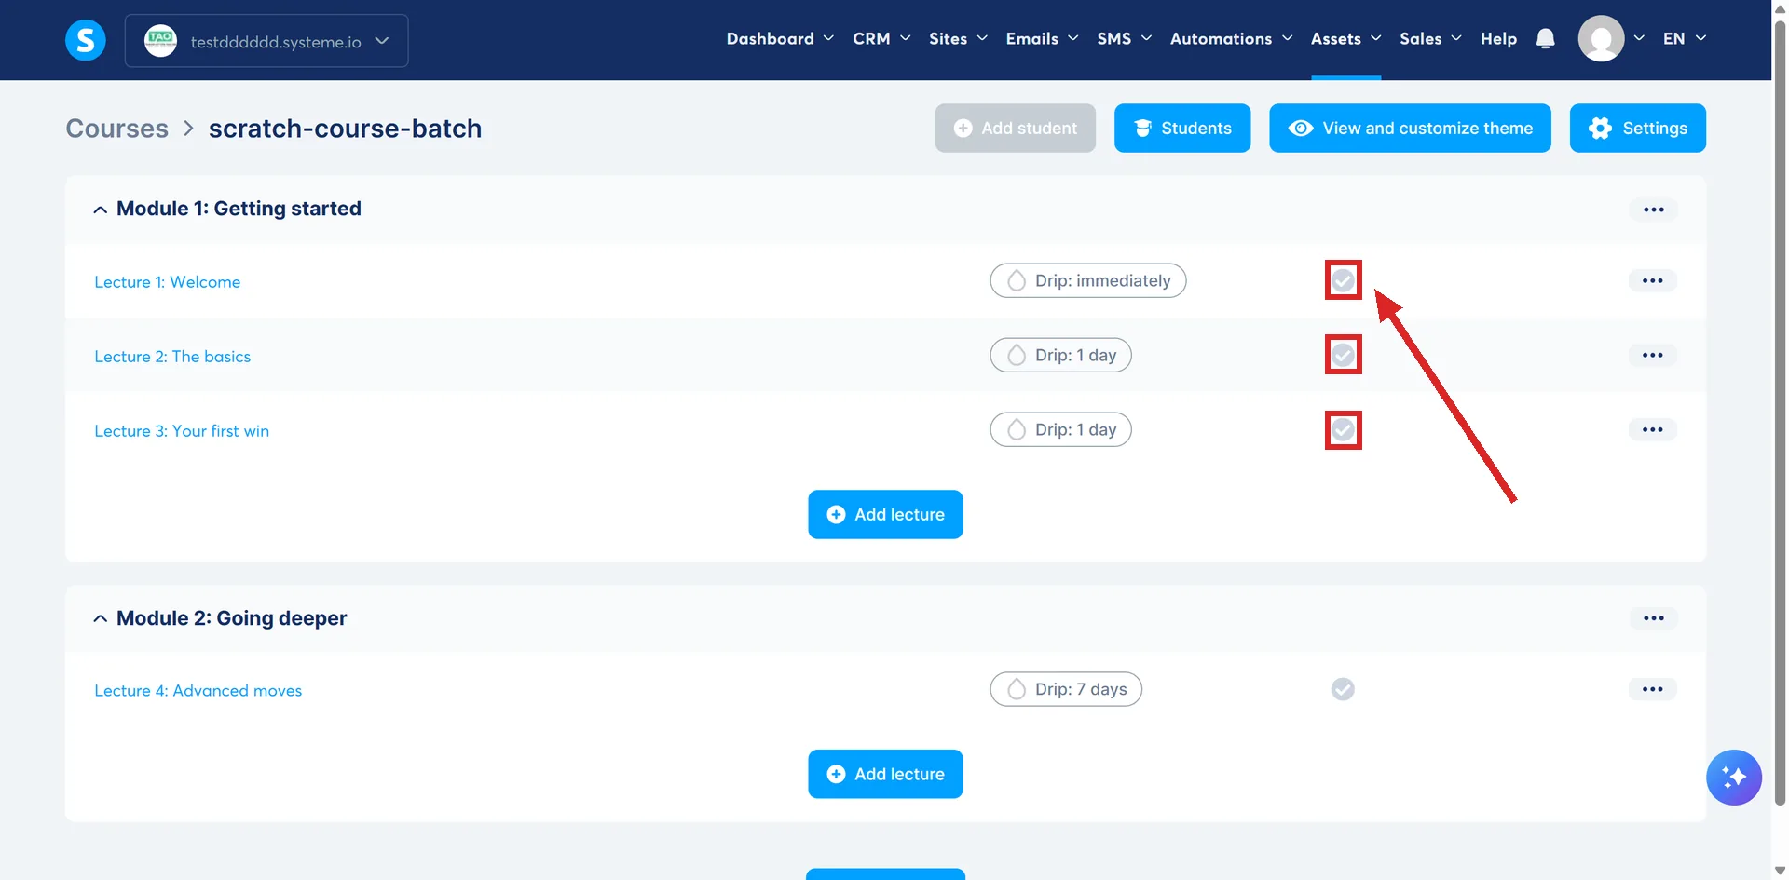Open the EN language dropdown
Screen dimensions: 1789x880
pos(1684,38)
